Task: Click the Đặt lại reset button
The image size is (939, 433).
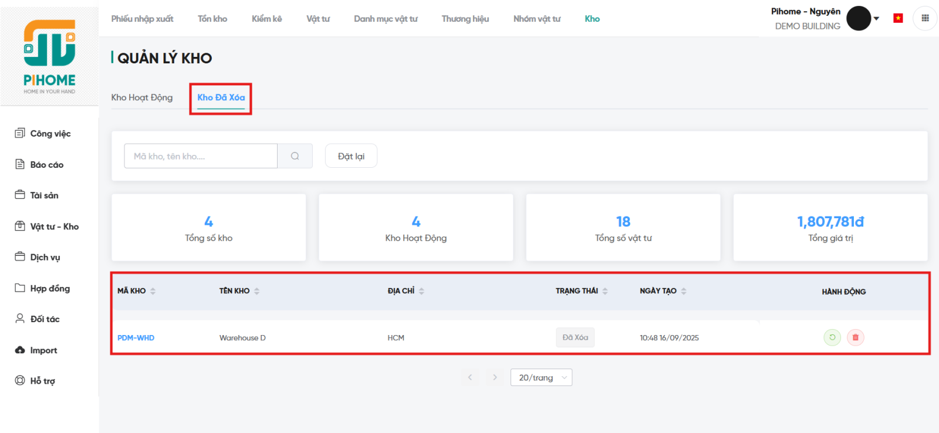Action: (x=351, y=156)
